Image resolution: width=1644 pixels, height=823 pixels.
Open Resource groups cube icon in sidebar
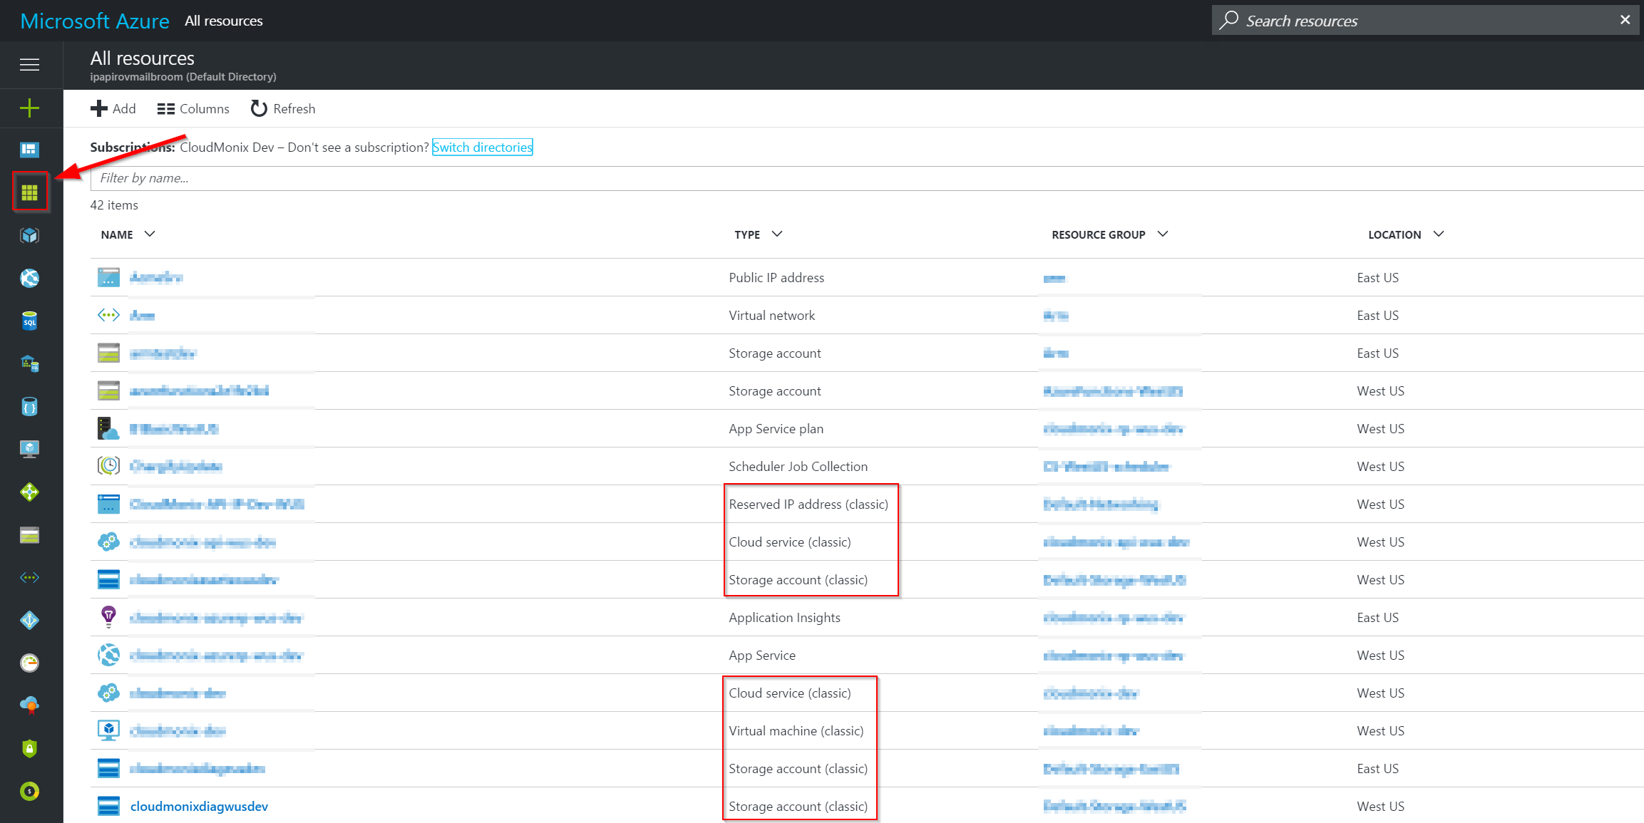coord(29,235)
